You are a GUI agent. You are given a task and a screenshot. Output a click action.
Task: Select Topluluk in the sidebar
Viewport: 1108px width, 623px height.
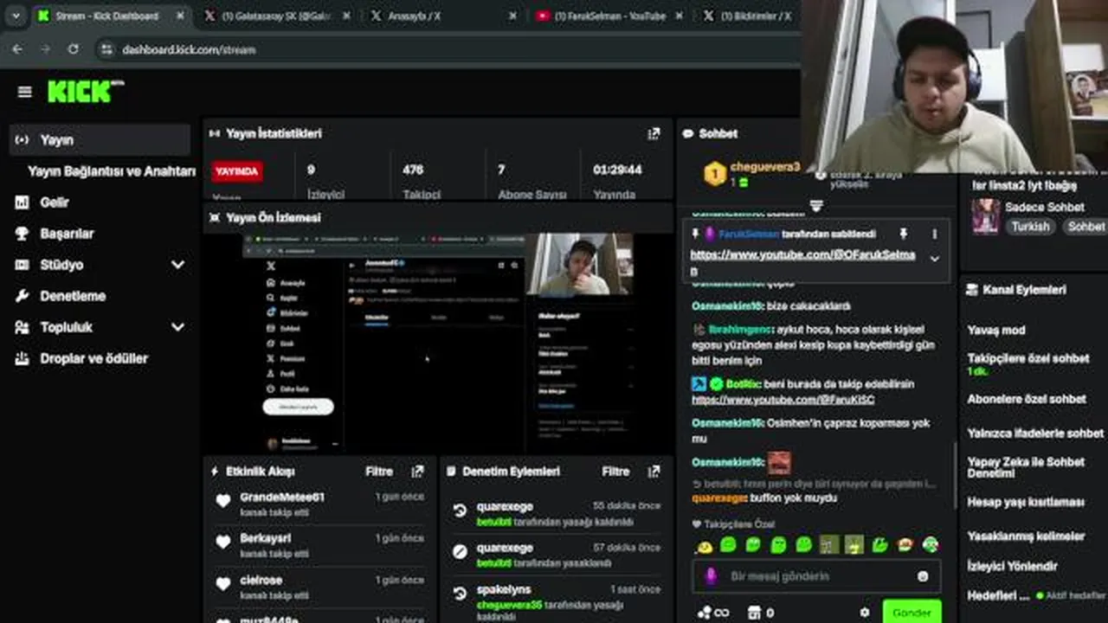click(66, 327)
